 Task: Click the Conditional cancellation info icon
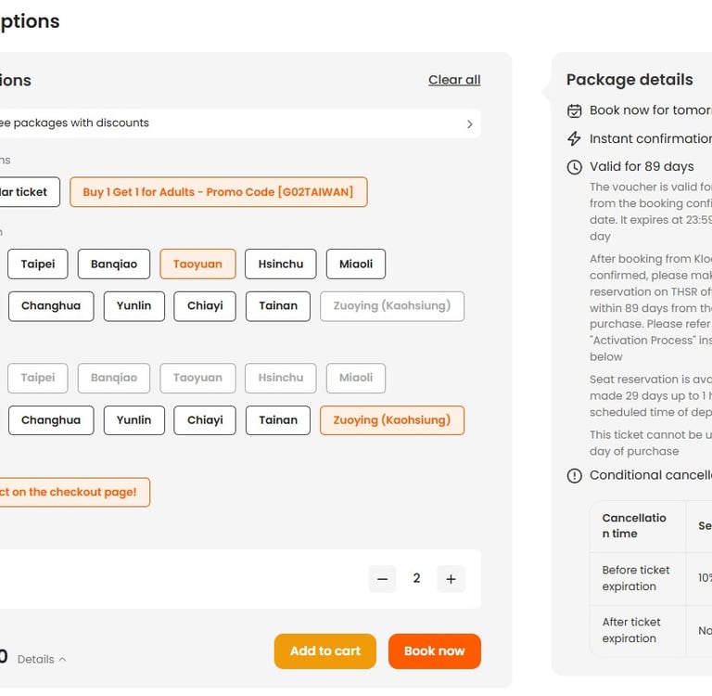(575, 475)
